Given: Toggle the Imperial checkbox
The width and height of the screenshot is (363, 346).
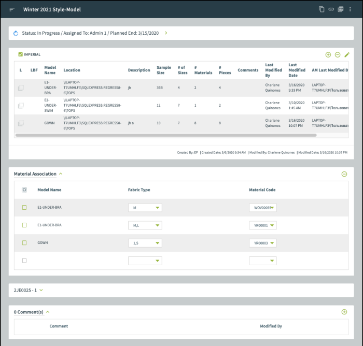Looking at the screenshot, I should tap(20, 54).
